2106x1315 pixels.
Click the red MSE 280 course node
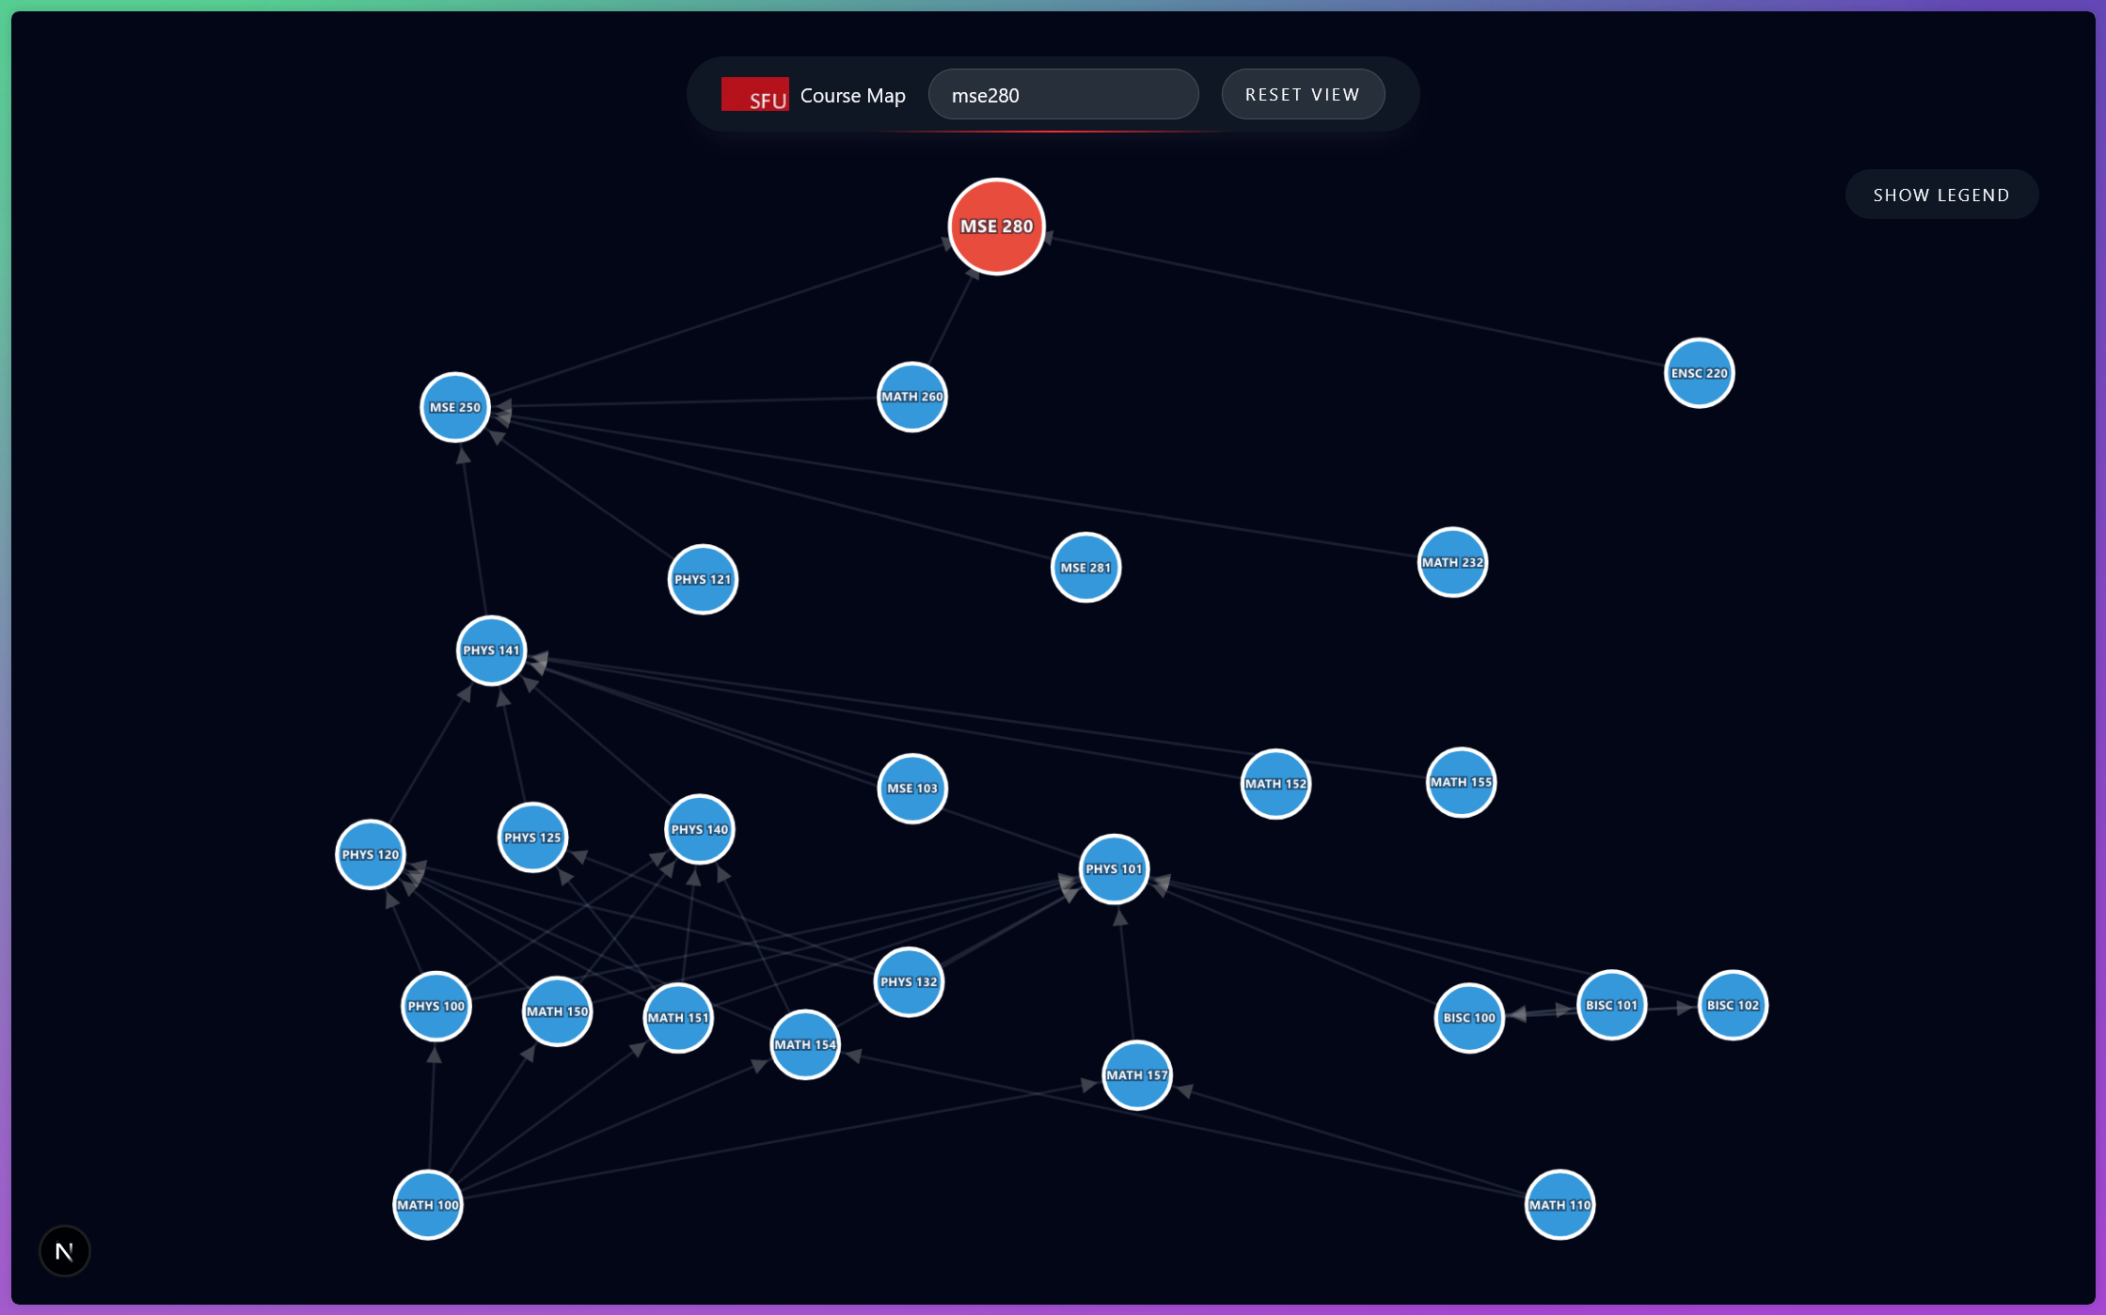[996, 227]
